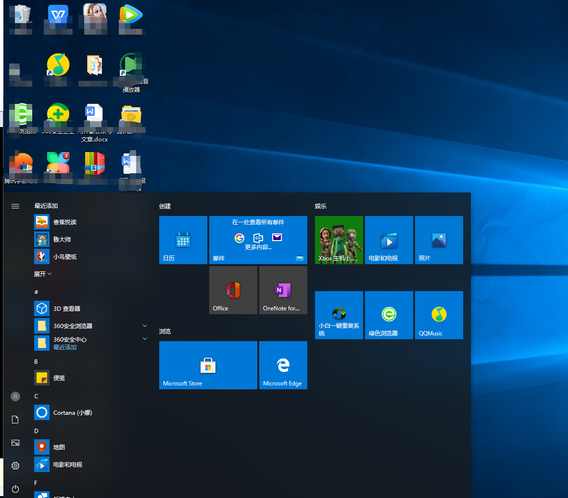This screenshot has width=568, height=498.
Task: Open the Microsoft Store tile
Action: click(208, 365)
